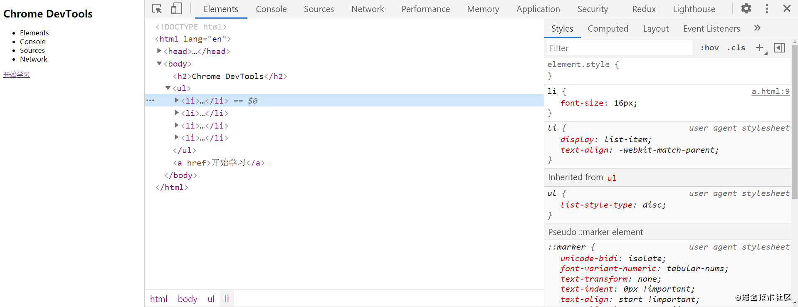
Task: Toggle the device toolbar icon
Action: tap(176, 9)
